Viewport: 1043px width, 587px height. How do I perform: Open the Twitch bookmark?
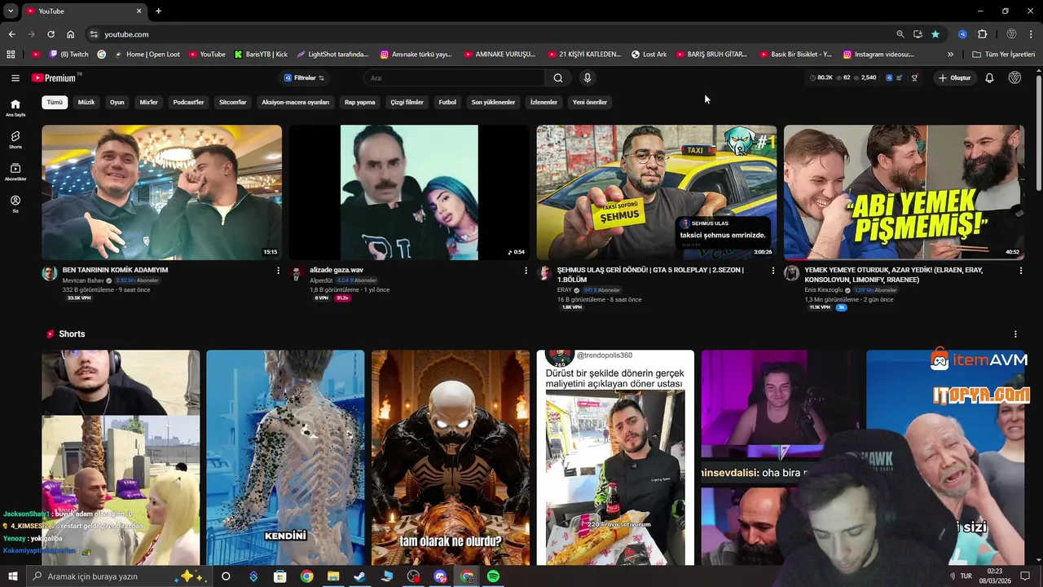68,55
